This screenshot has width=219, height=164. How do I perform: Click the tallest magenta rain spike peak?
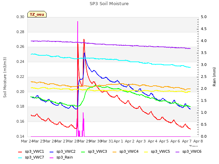[78, 22]
